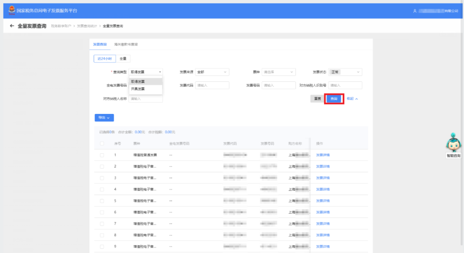Choose 开具发票 from the open list
Screen dimensions: 464x253
pyautogui.click(x=146, y=89)
